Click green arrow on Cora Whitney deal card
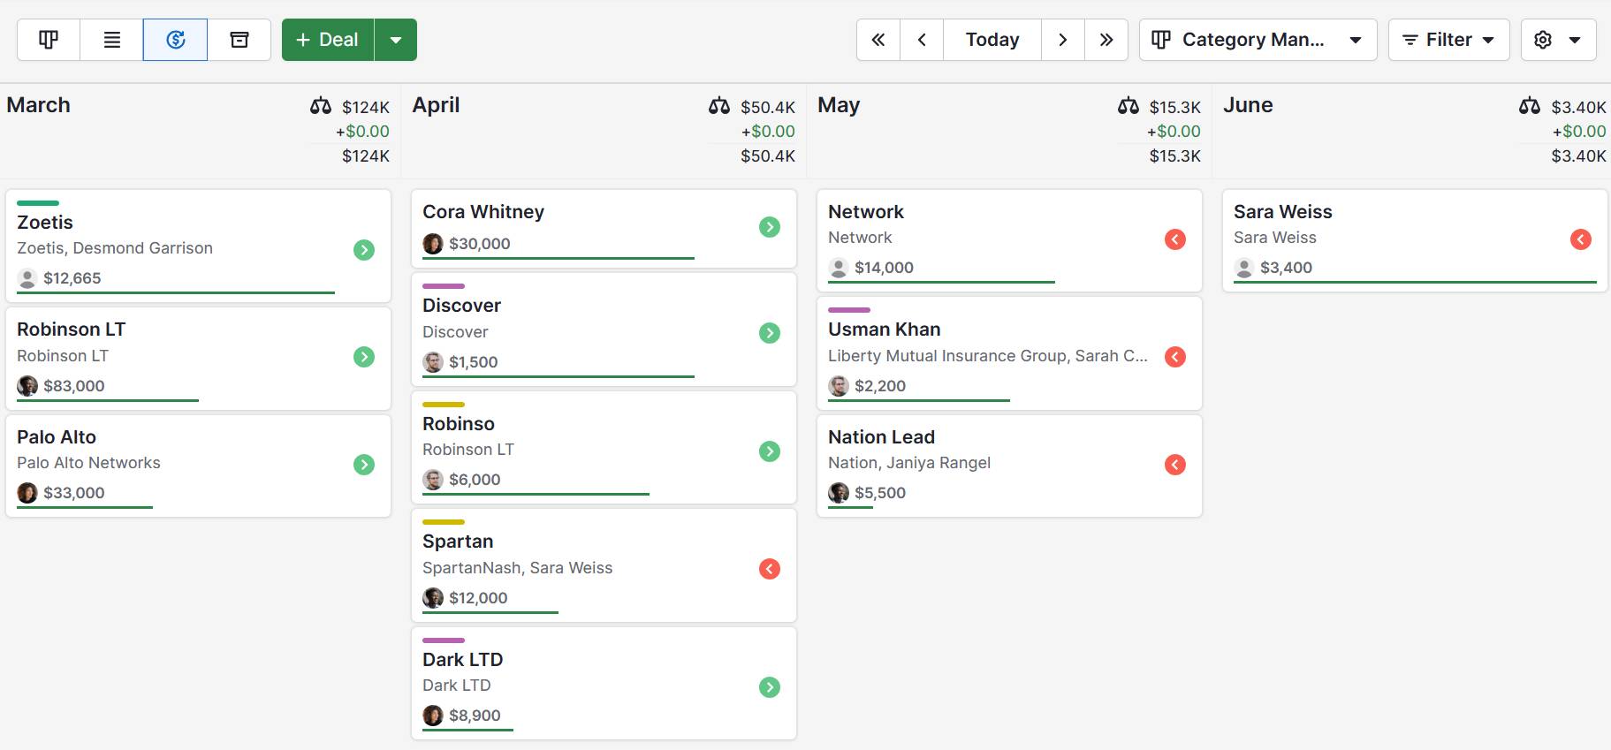1611x750 pixels. tap(770, 227)
